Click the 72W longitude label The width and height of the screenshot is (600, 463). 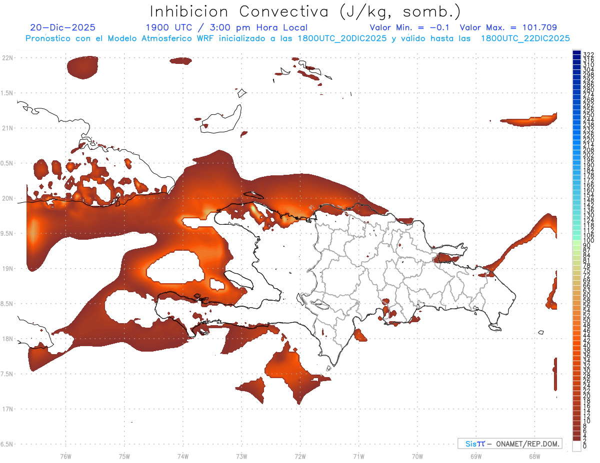coord(300,456)
